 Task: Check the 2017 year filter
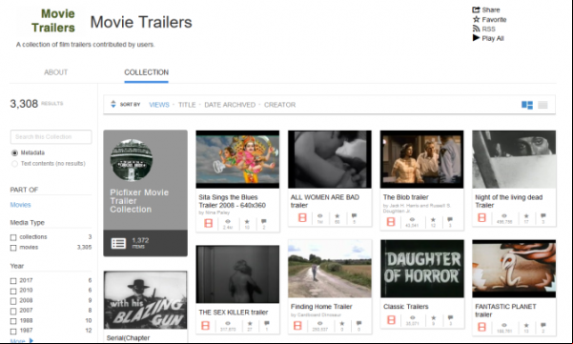click(13, 281)
